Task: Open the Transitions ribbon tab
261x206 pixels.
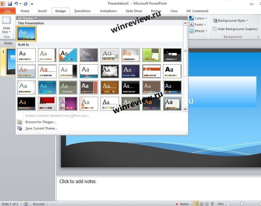Action: (82, 11)
